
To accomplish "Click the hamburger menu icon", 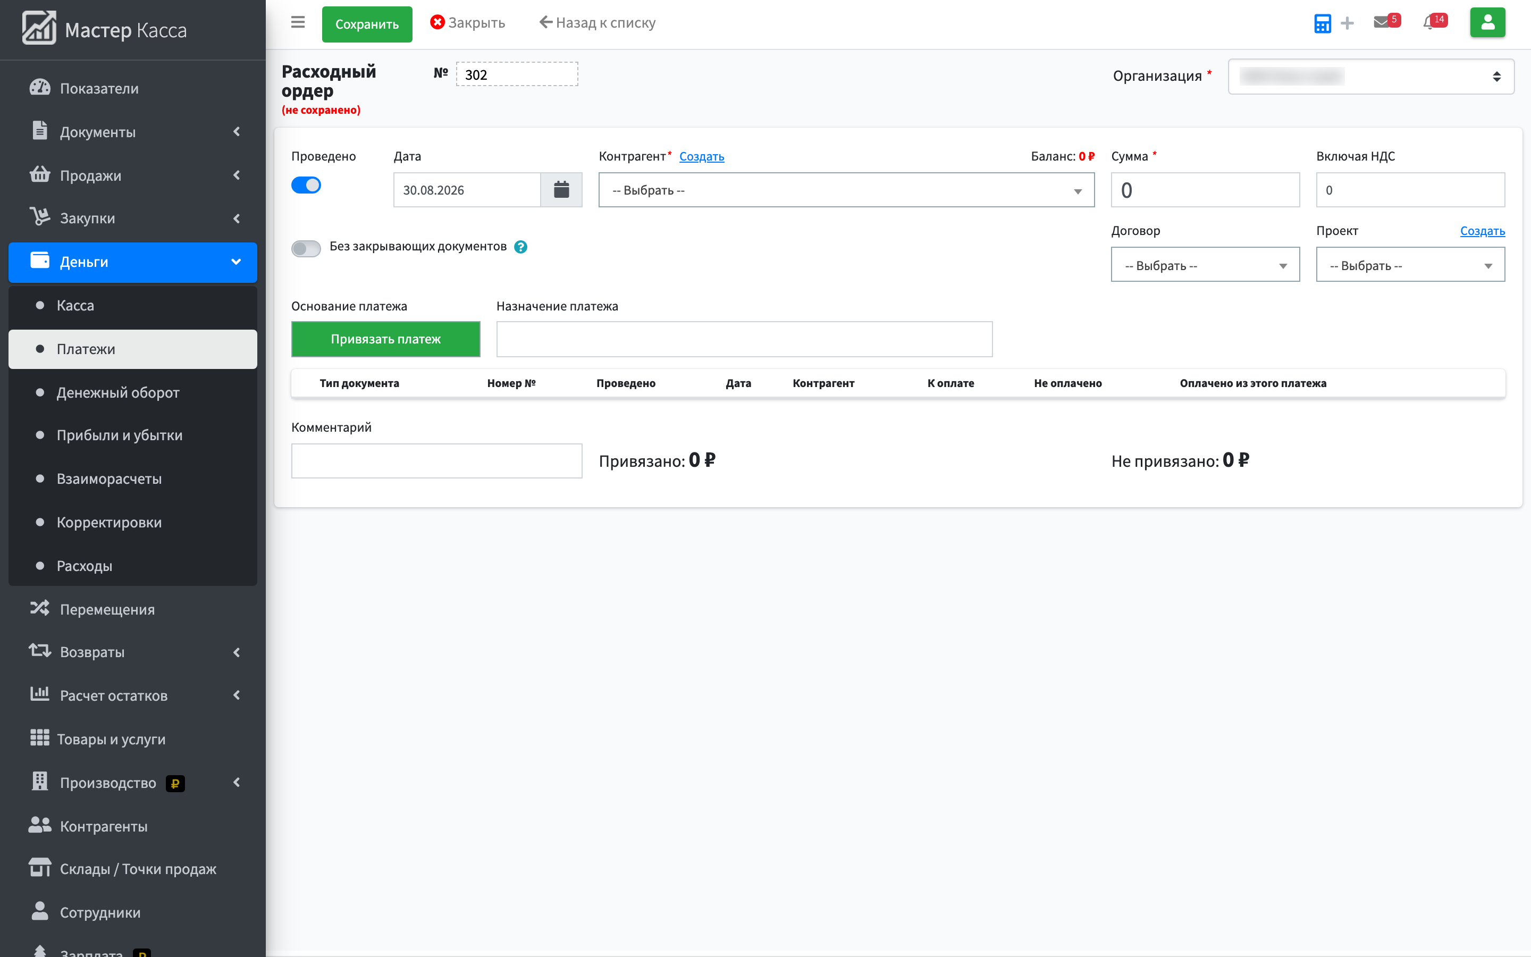I will click(297, 23).
